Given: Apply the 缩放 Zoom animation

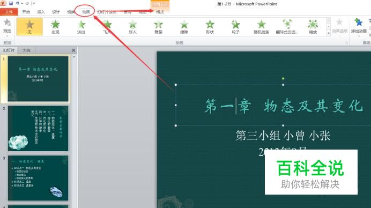Looking at the screenshot, I should (x=313, y=27).
